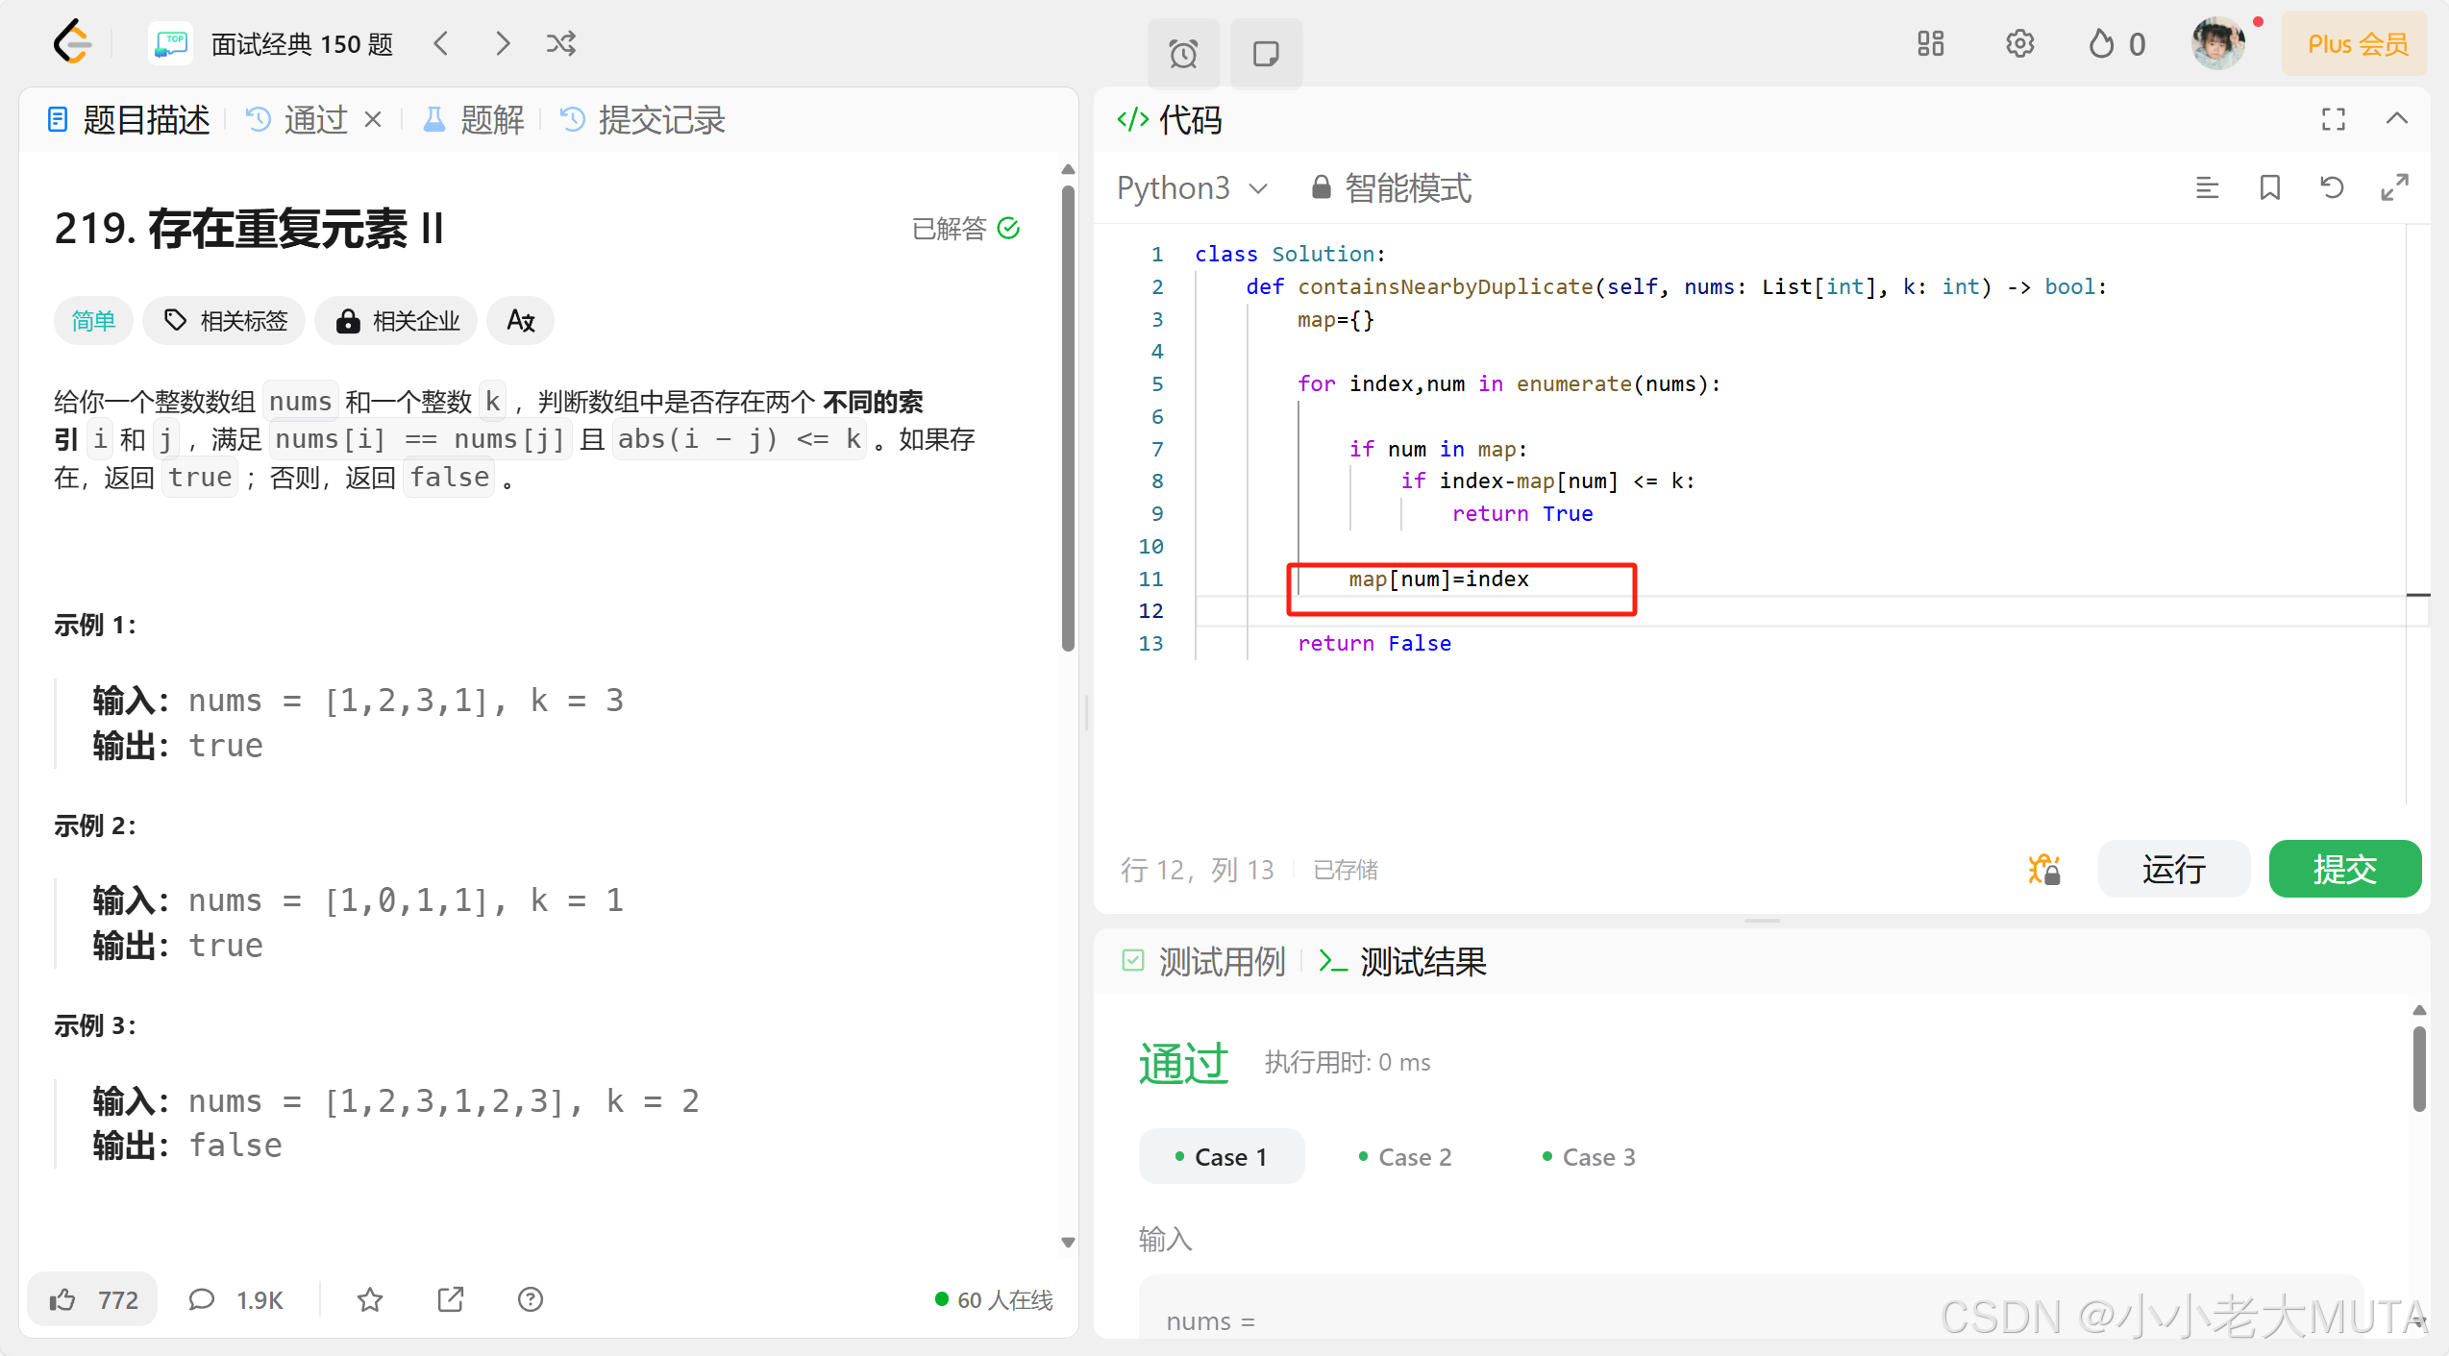Expand the 相关标签 tags section
Image resolution: width=2449 pixels, height=1356 pixels.
click(225, 320)
